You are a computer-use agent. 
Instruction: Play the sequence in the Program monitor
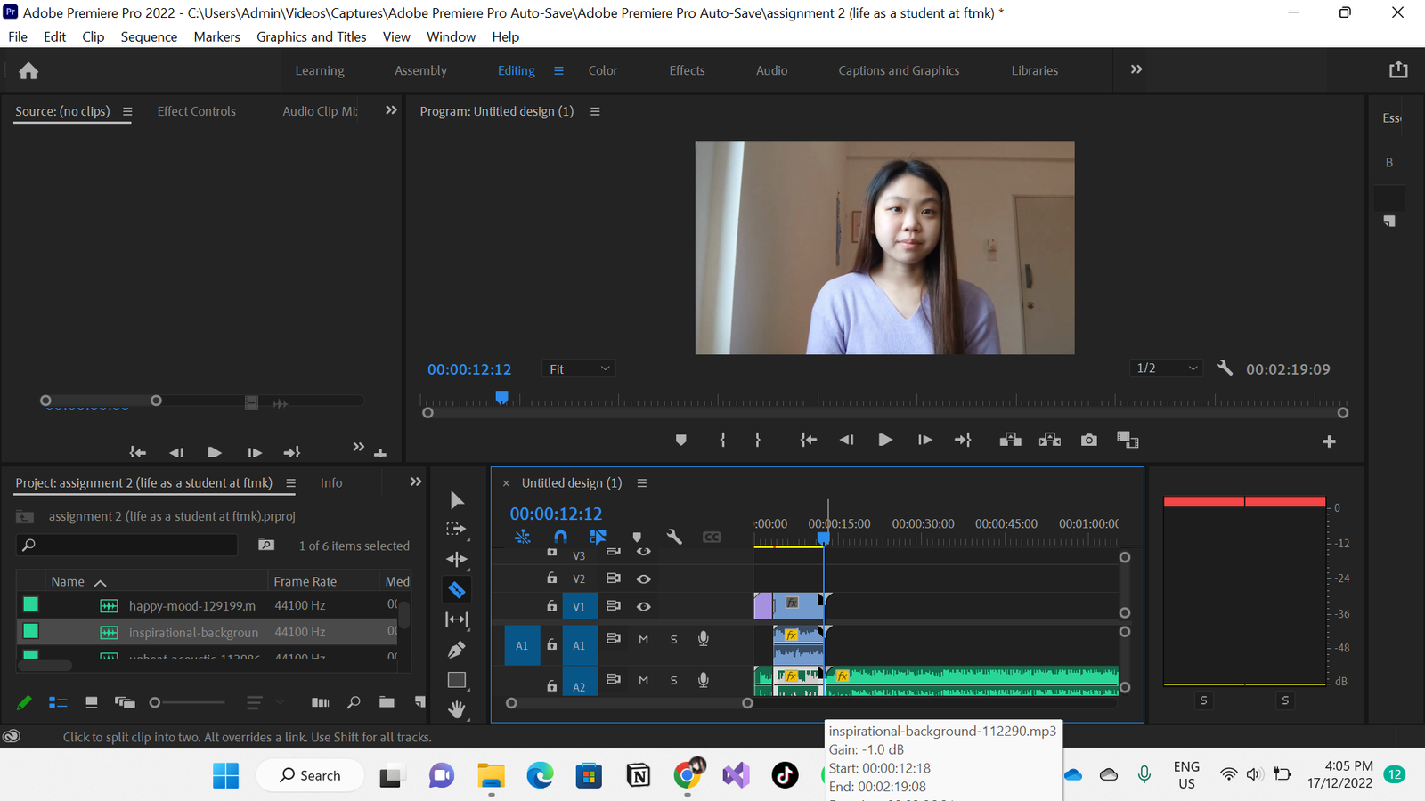884,439
